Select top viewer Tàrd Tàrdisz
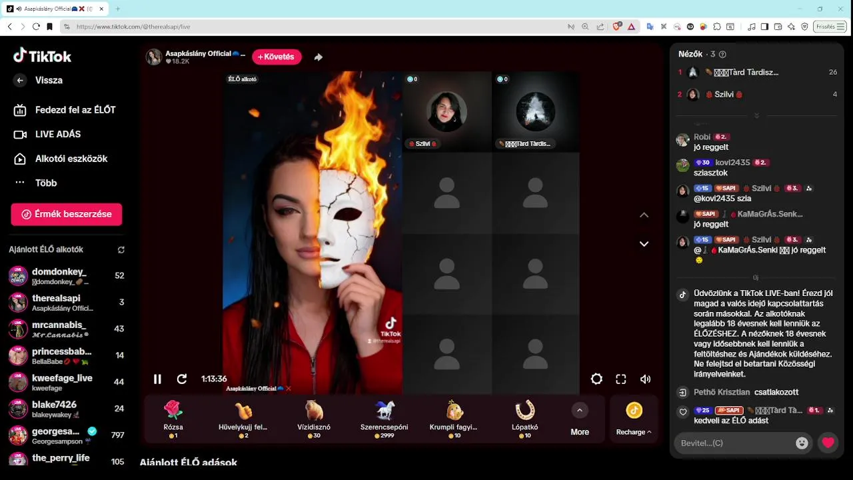Viewport: 853px width, 480px height. click(756, 72)
